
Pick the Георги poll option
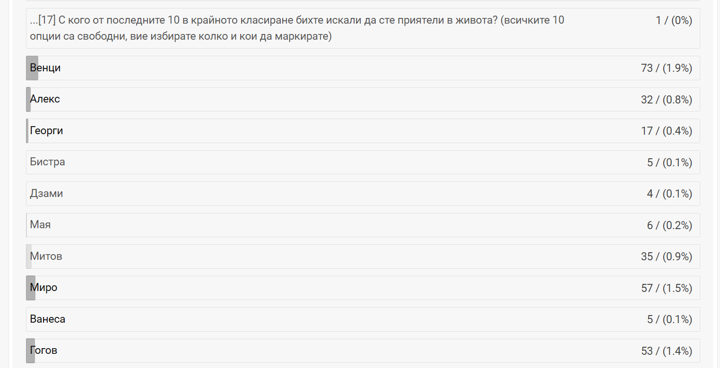coord(46,131)
